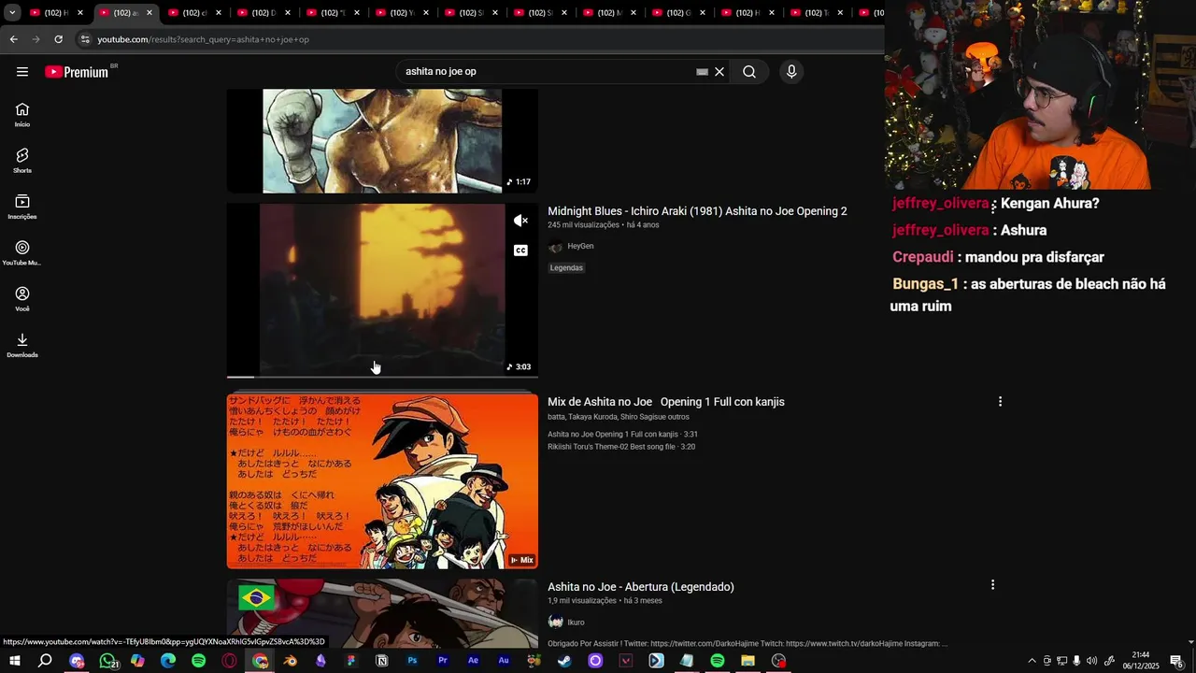This screenshot has height=673, width=1196.
Task: Clear the search query with the X
Action: pyautogui.click(x=719, y=72)
